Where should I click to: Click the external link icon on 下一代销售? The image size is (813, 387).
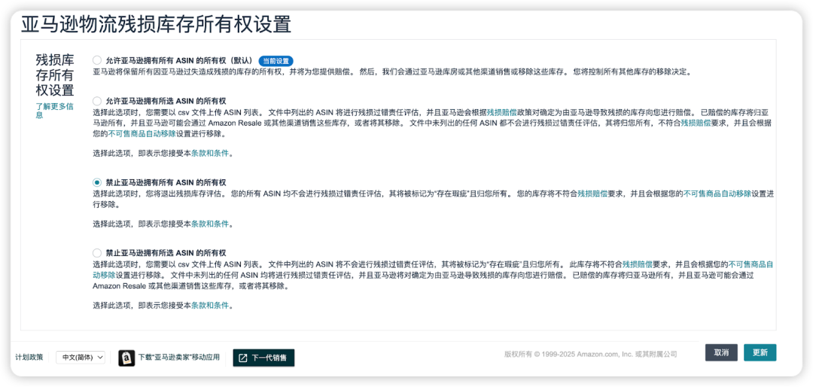tap(243, 358)
